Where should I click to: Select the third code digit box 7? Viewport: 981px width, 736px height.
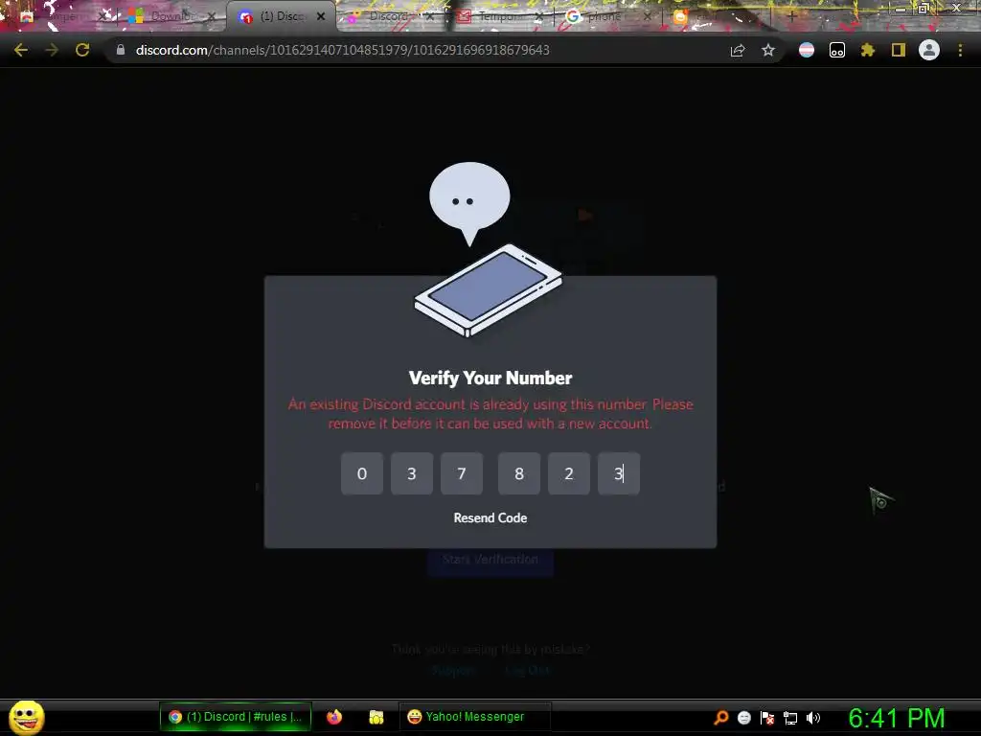462,473
